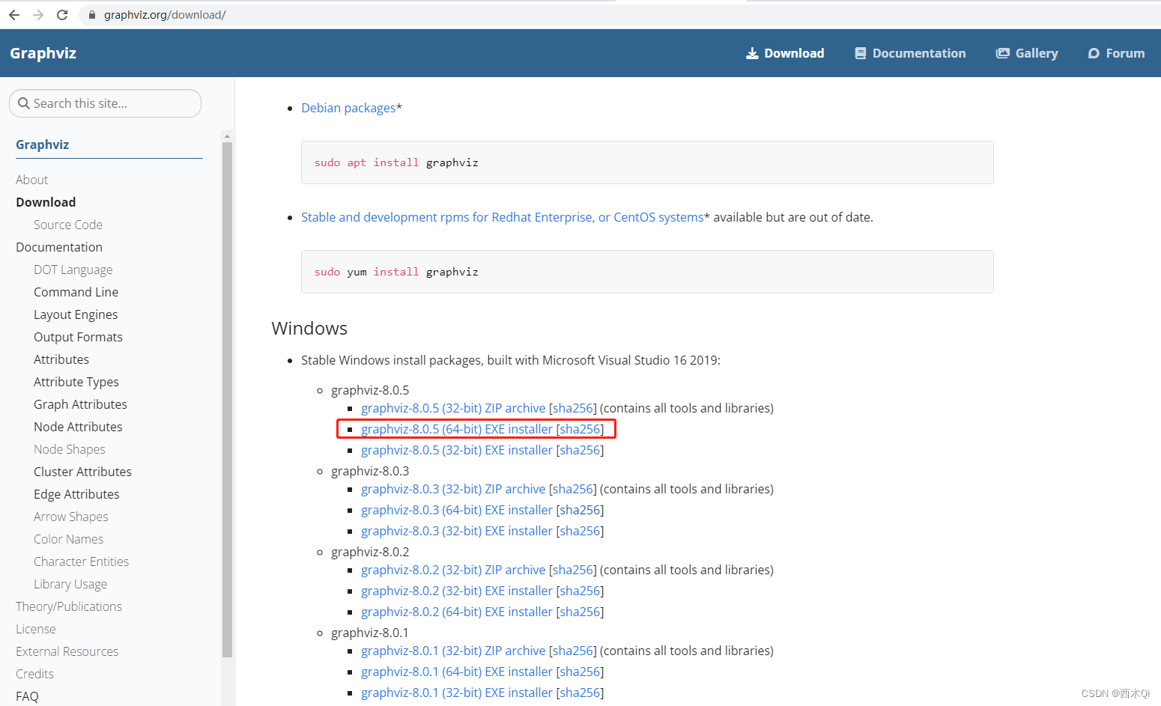Open Output Formats sidebar entry
This screenshot has width=1161, height=706.
pos(78,337)
